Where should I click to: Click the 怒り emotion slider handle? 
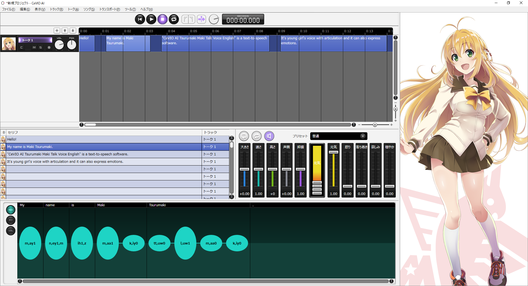pos(348,186)
